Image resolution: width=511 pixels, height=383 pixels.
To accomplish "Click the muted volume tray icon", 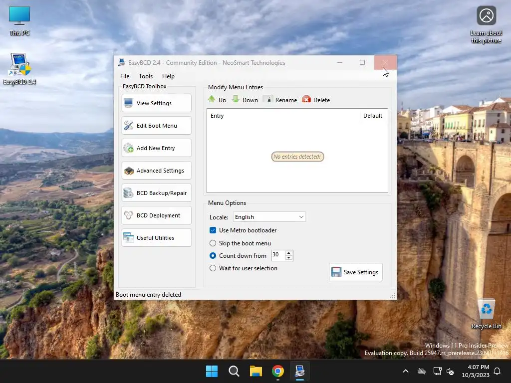I will tap(450, 371).
